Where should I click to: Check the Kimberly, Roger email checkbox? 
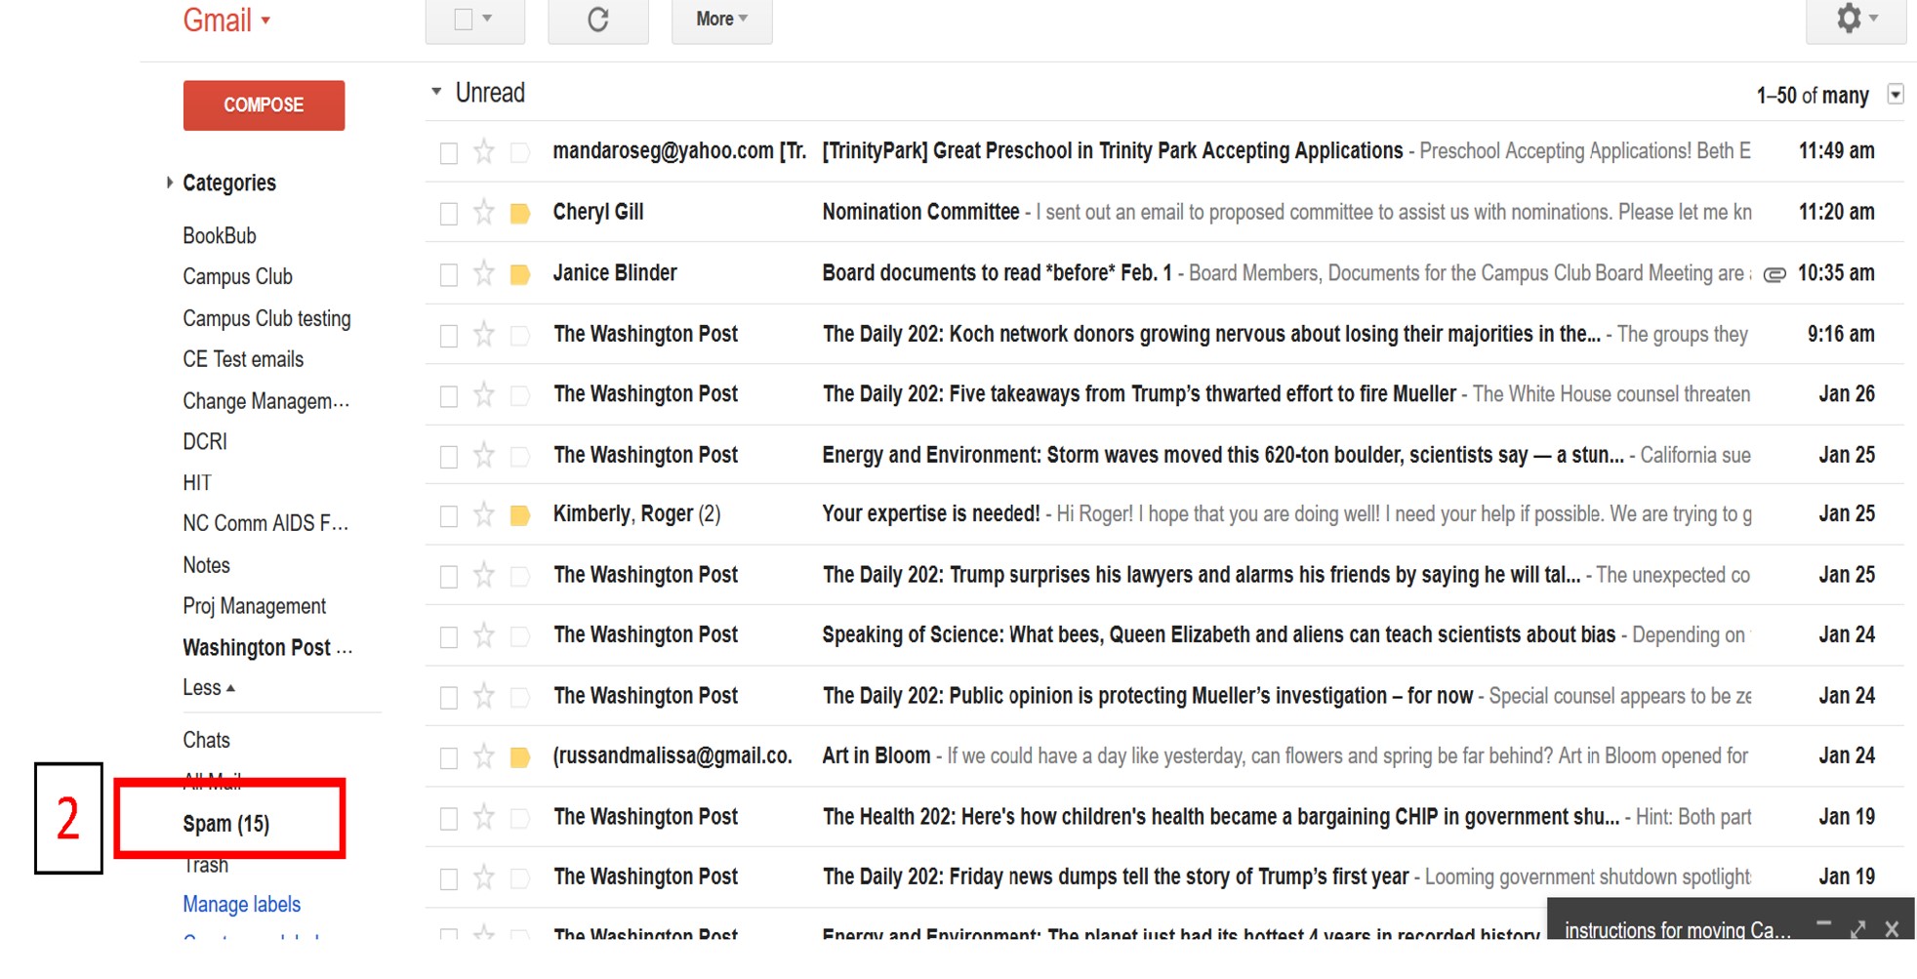click(x=449, y=517)
